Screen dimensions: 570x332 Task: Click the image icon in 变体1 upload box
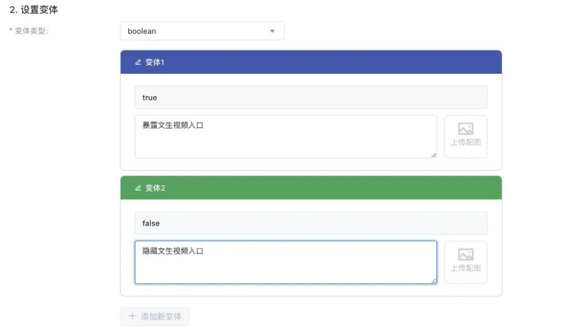pos(465,129)
